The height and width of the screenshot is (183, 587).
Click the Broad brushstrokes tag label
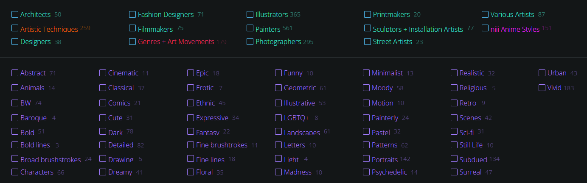click(x=51, y=160)
